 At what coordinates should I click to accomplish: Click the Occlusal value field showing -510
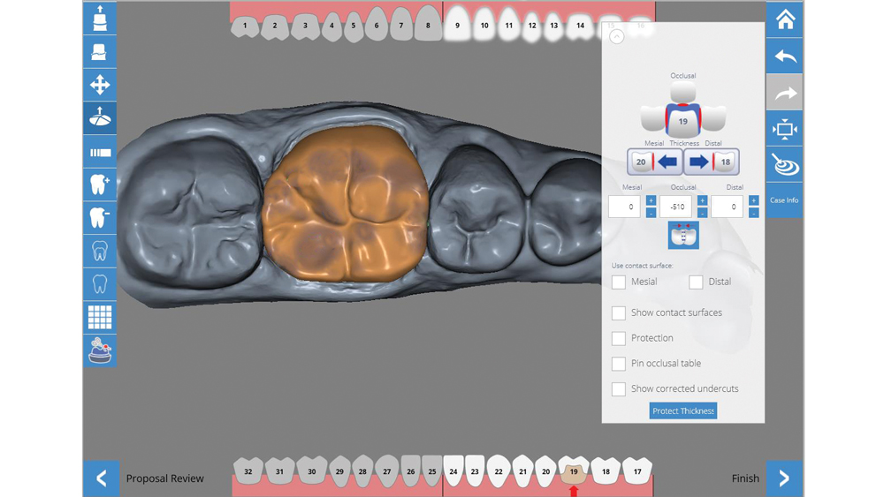coord(675,207)
